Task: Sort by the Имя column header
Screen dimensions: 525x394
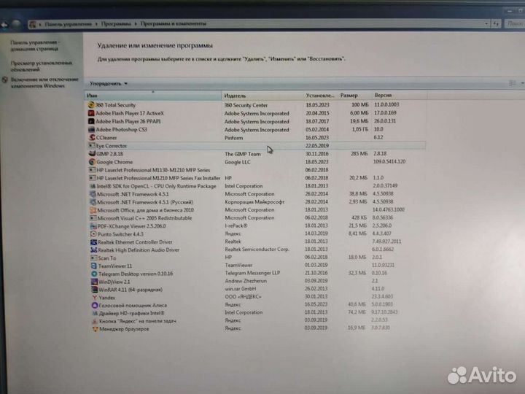Action: [x=153, y=96]
